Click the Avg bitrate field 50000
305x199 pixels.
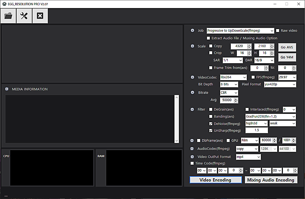(227, 100)
